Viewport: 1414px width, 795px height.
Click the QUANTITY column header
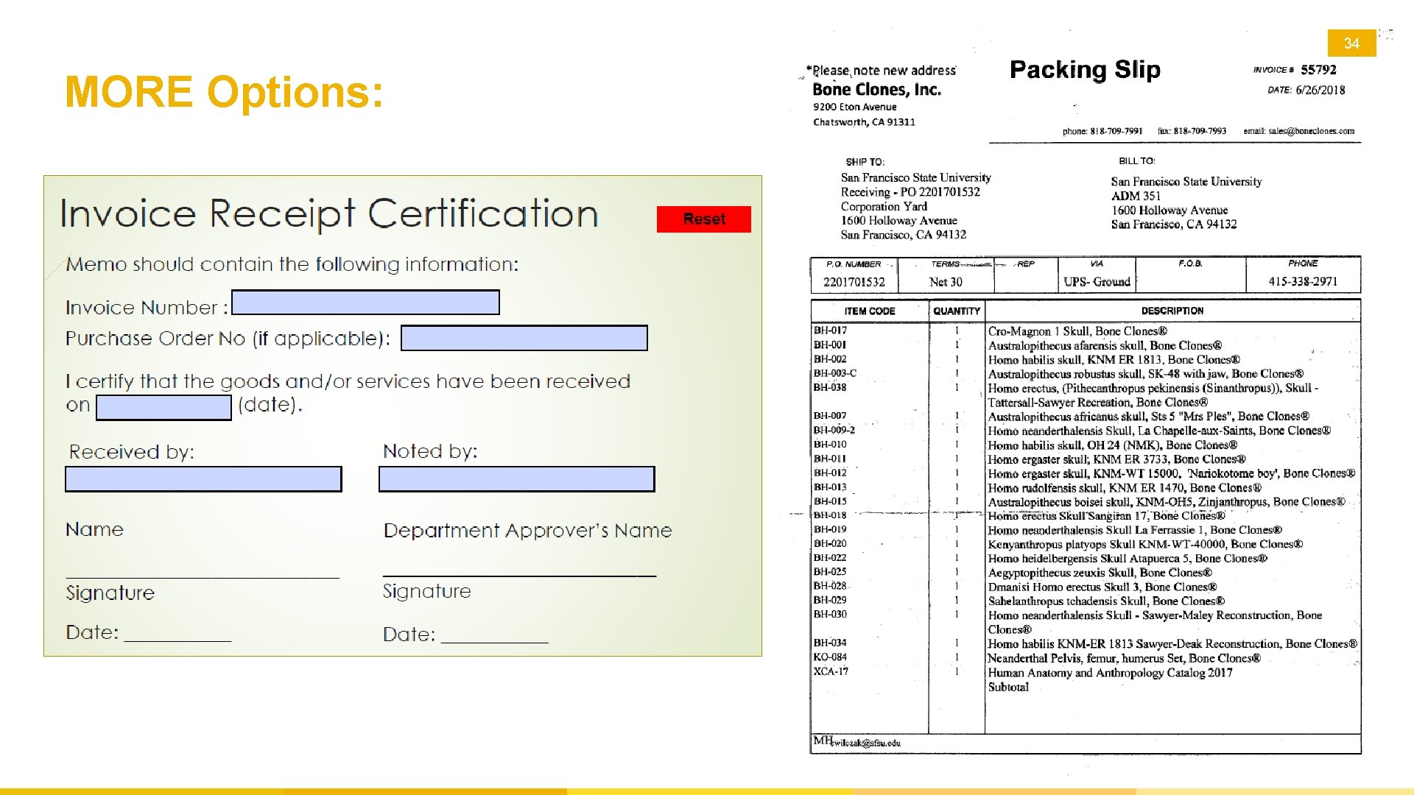point(956,311)
